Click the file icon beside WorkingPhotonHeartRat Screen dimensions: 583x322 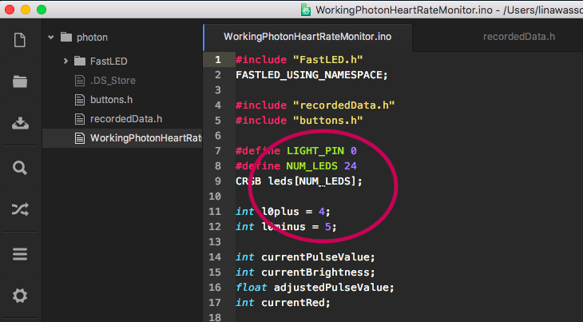click(x=80, y=138)
